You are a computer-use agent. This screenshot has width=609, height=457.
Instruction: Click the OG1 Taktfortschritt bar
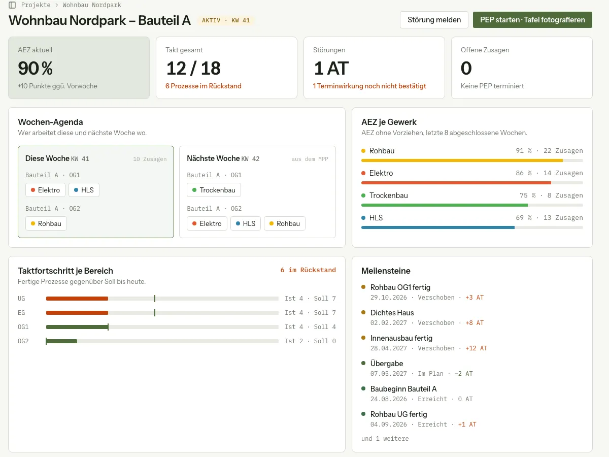(x=162, y=327)
